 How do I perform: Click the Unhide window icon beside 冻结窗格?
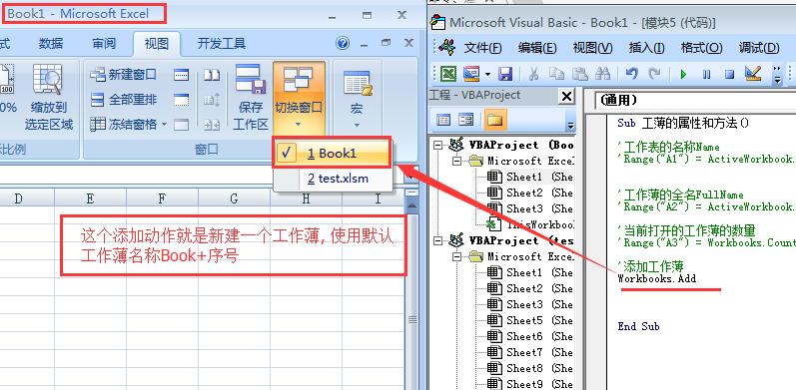[x=181, y=124]
